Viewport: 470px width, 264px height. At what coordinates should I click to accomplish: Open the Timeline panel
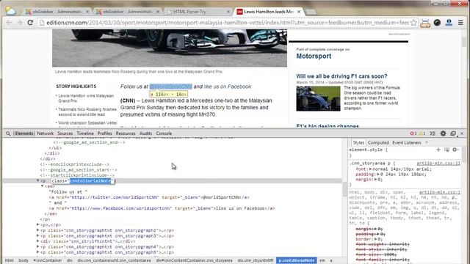tap(85, 133)
